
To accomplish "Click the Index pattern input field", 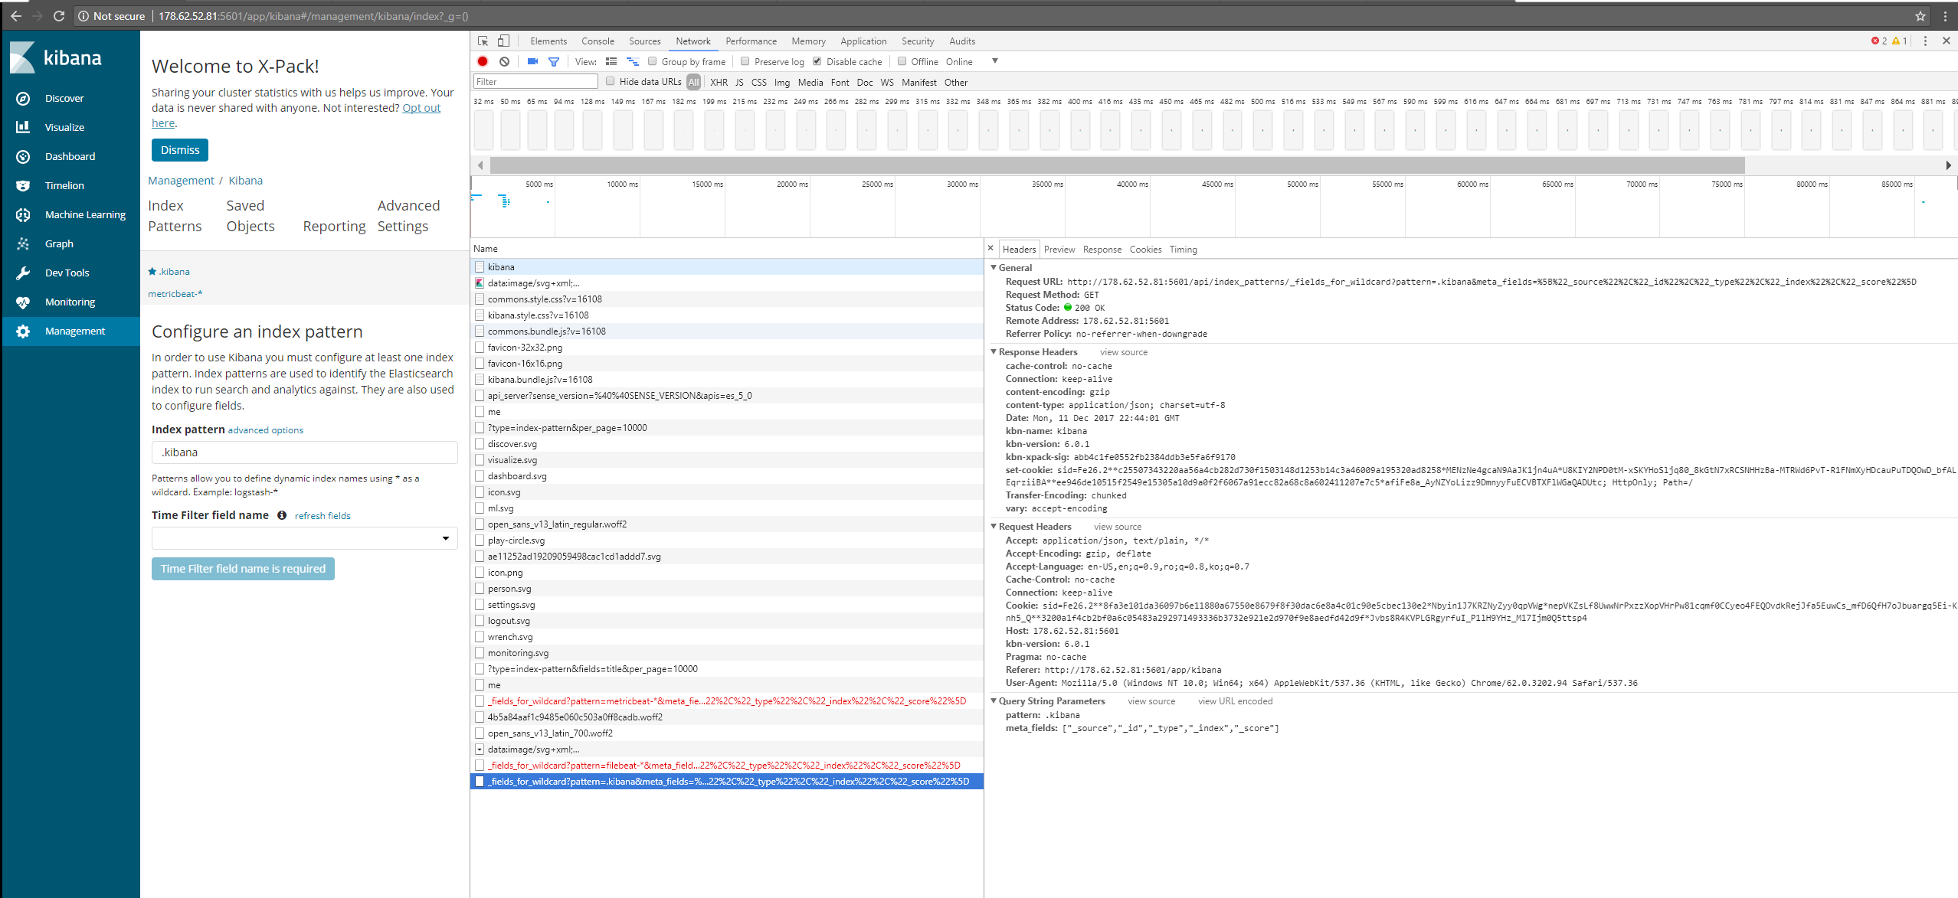I will (x=304, y=453).
